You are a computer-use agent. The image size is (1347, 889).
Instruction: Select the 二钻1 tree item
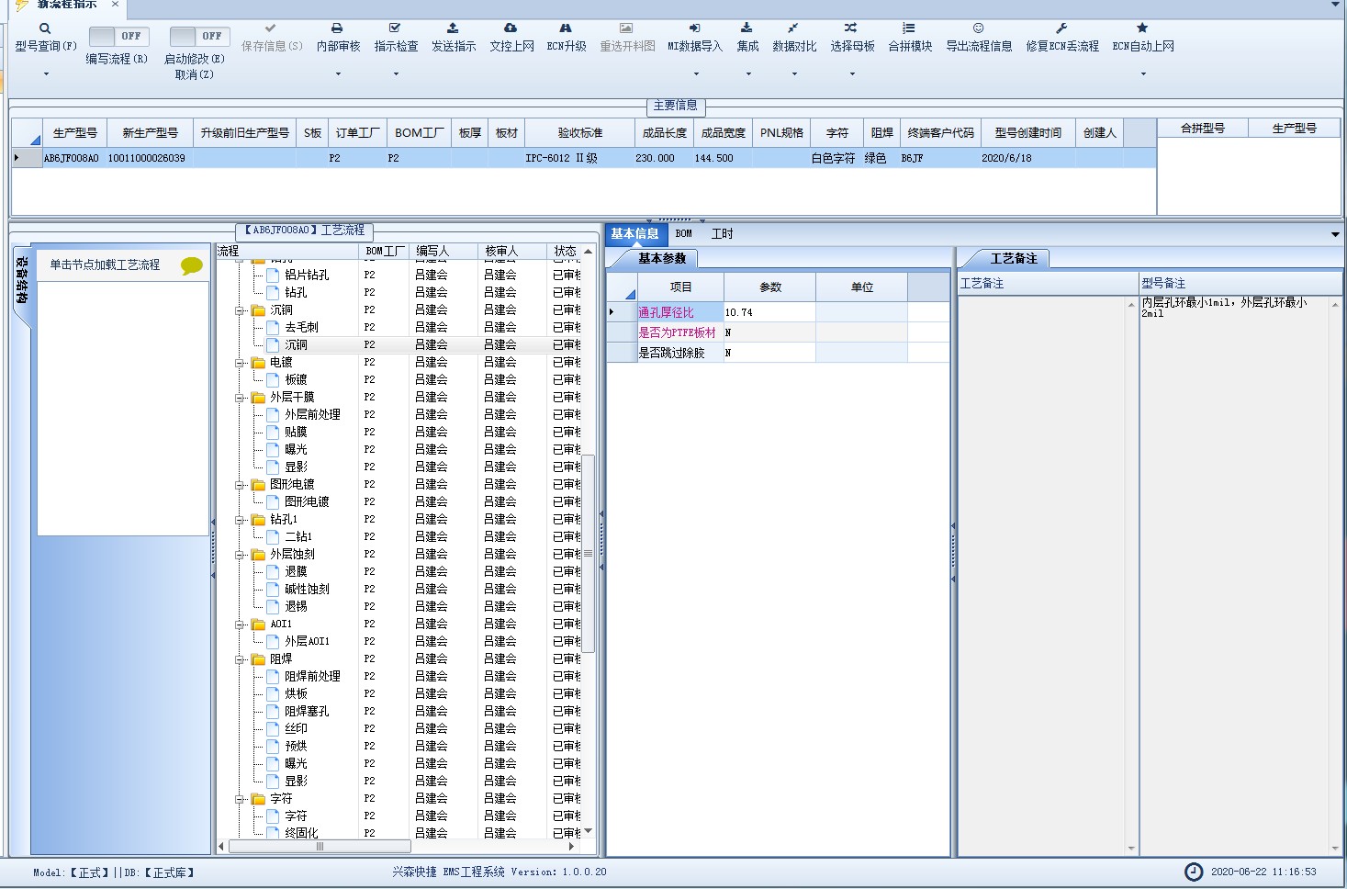[x=298, y=537]
